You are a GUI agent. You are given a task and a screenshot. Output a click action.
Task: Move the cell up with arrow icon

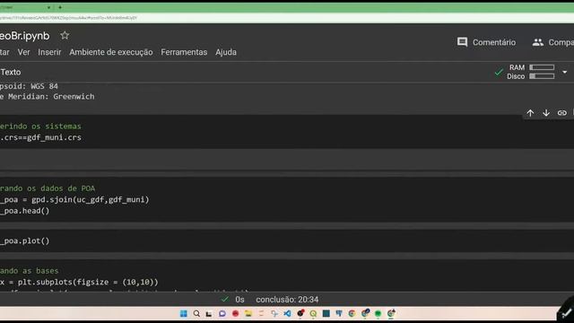(530, 113)
